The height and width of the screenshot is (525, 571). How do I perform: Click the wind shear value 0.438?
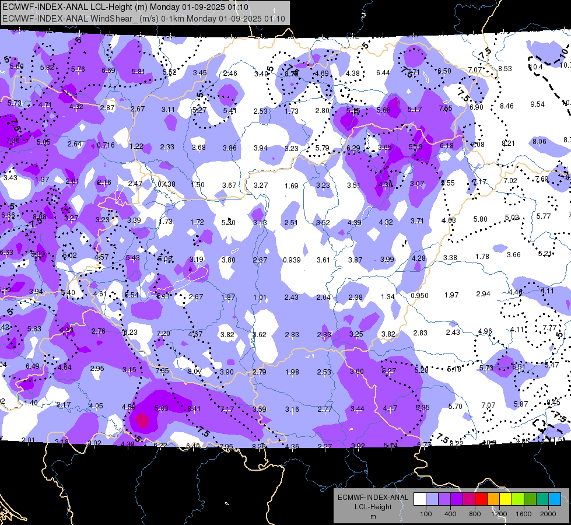tap(166, 184)
